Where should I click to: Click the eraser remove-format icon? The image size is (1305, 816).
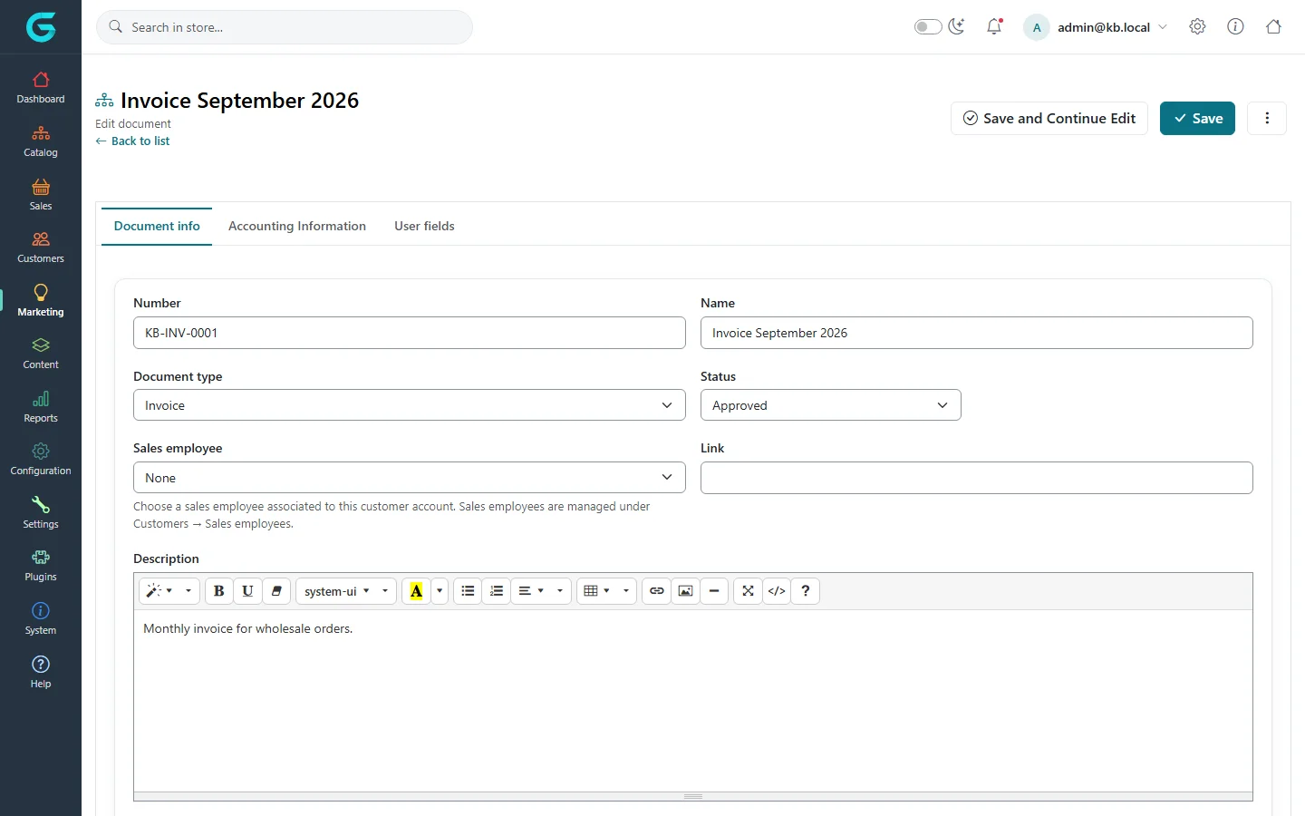tap(276, 591)
